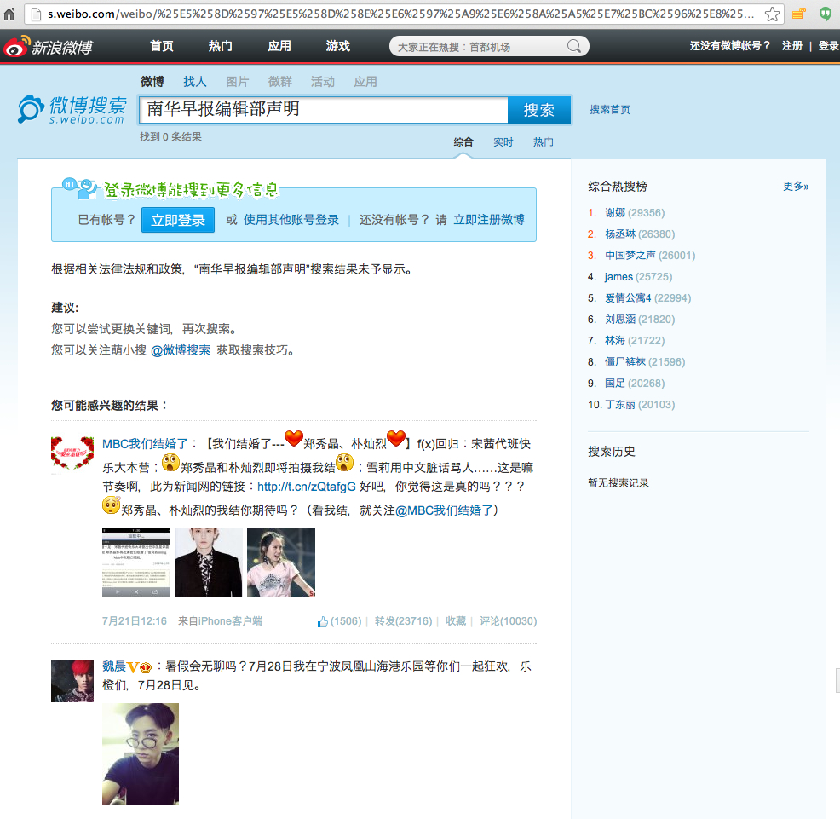Viewport: 840px width, 819px height.
Task: Click the blue 搜索 button
Action: point(539,110)
